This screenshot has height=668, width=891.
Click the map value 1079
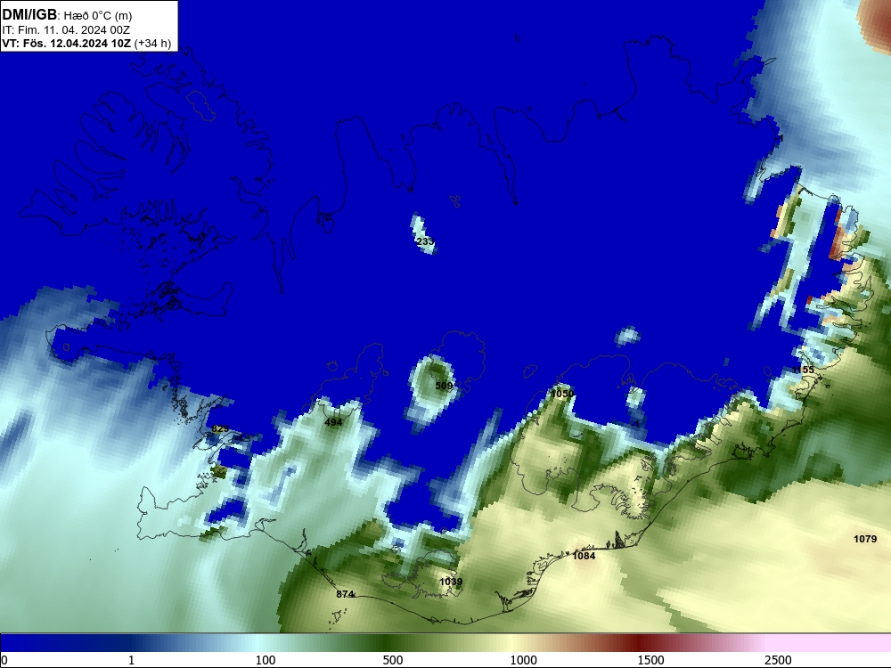click(865, 539)
